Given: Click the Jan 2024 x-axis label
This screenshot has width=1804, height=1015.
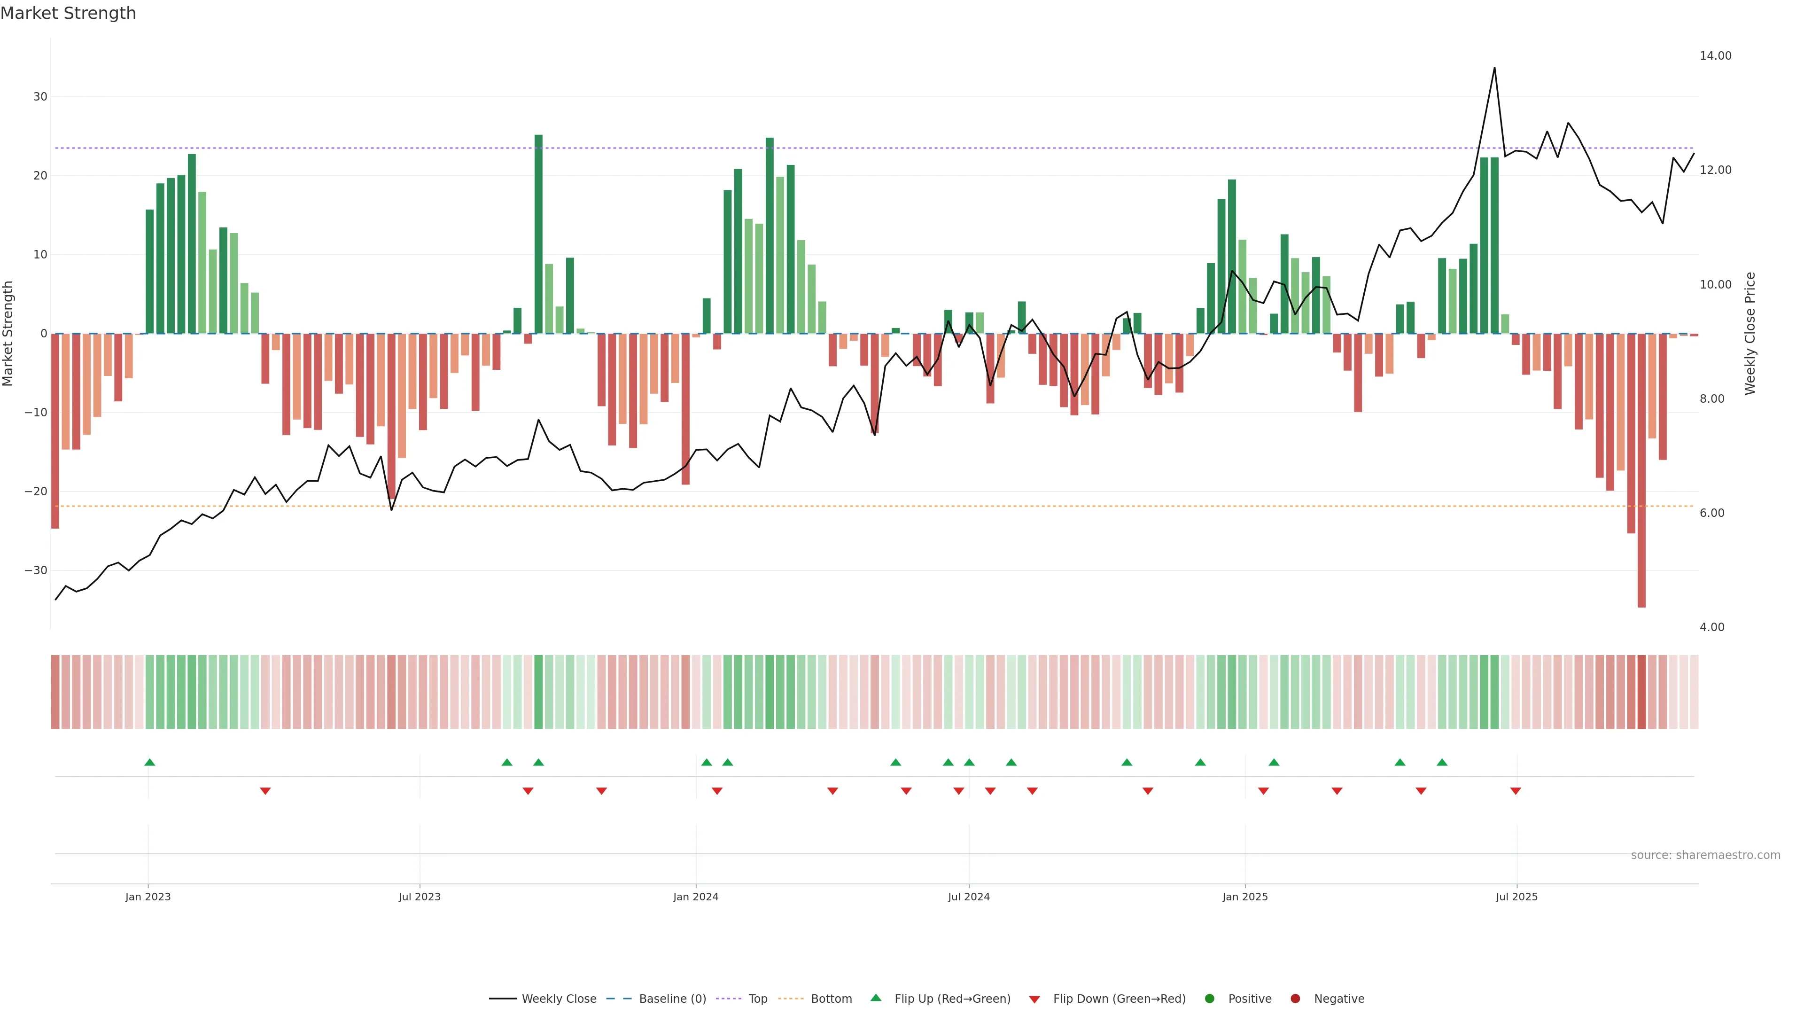Looking at the screenshot, I should [x=695, y=897].
